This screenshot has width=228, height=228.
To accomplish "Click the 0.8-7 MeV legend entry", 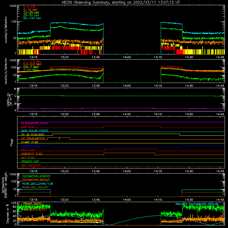I will point(31,67).
